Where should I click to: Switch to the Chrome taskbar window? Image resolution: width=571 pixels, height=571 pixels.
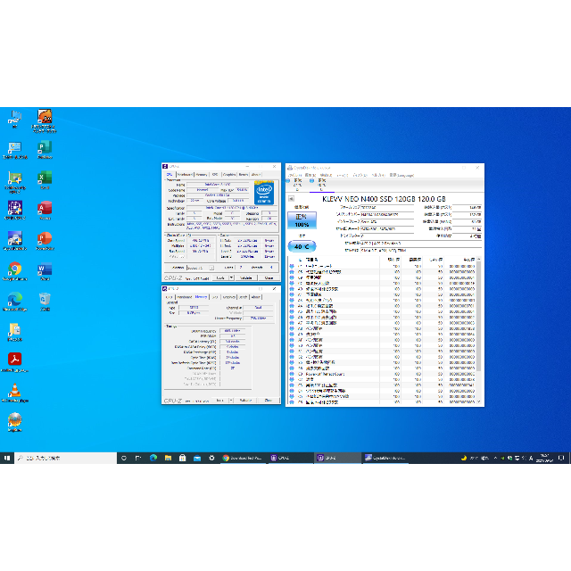tap(243, 458)
